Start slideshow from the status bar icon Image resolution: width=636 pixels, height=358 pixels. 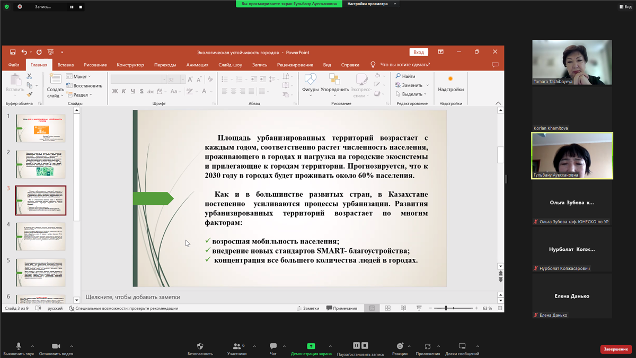click(419, 308)
